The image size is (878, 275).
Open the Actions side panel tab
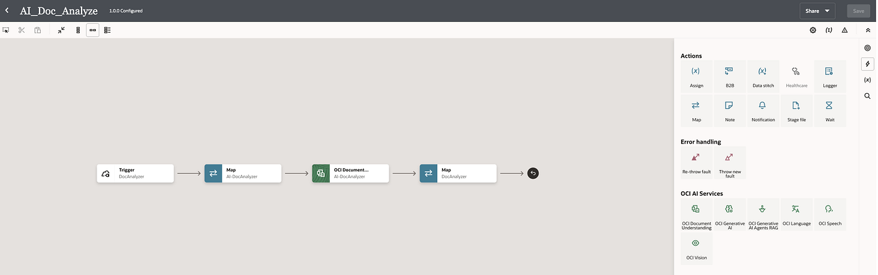[x=868, y=64]
